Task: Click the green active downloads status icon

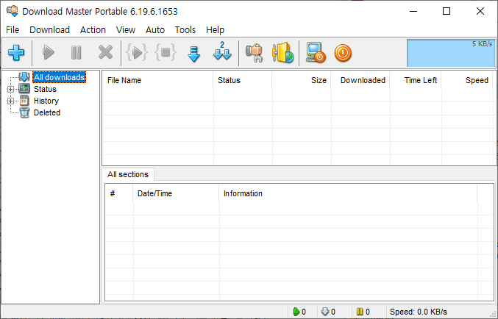Action: pos(296,312)
